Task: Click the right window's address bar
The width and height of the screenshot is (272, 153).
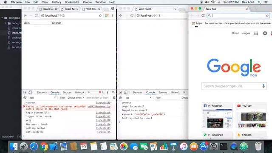Action: 238,15
